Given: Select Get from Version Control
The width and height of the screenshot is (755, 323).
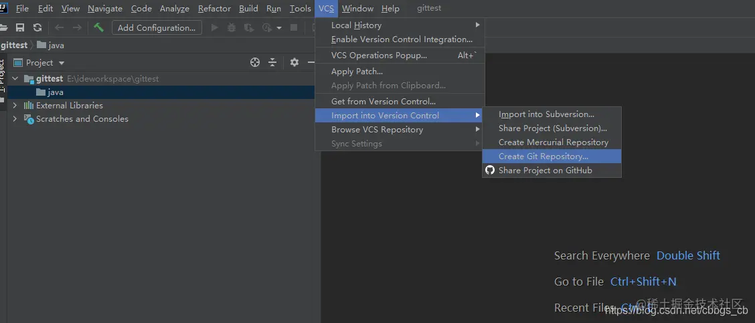Looking at the screenshot, I should coord(400,102).
